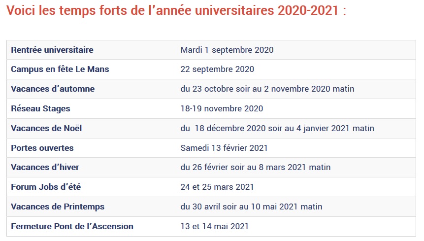
Task: Select the "22 septembre 2020" date cell
Action: pos(217,69)
